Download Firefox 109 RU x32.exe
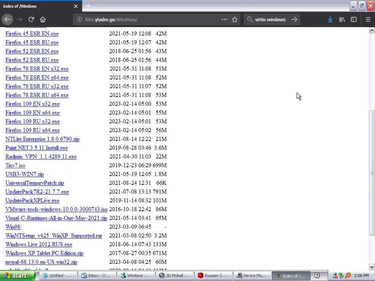The height and width of the screenshot is (281, 375). pos(33,121)
